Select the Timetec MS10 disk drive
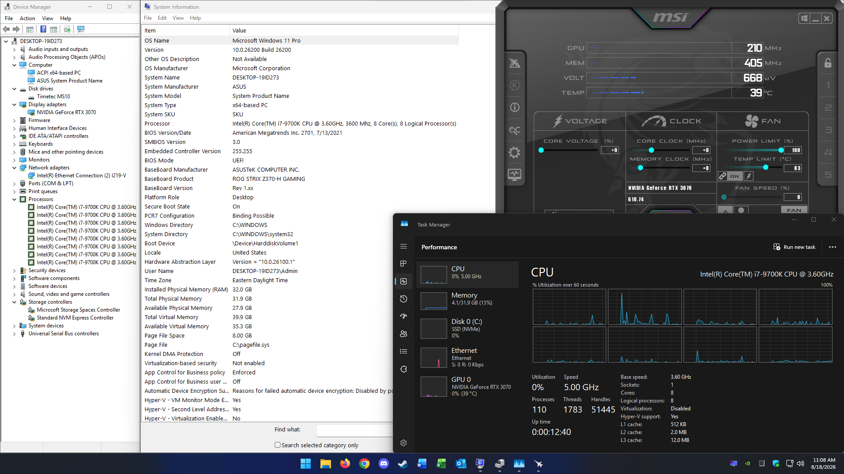This screenshot has width=844, height=474. point(53,97)
